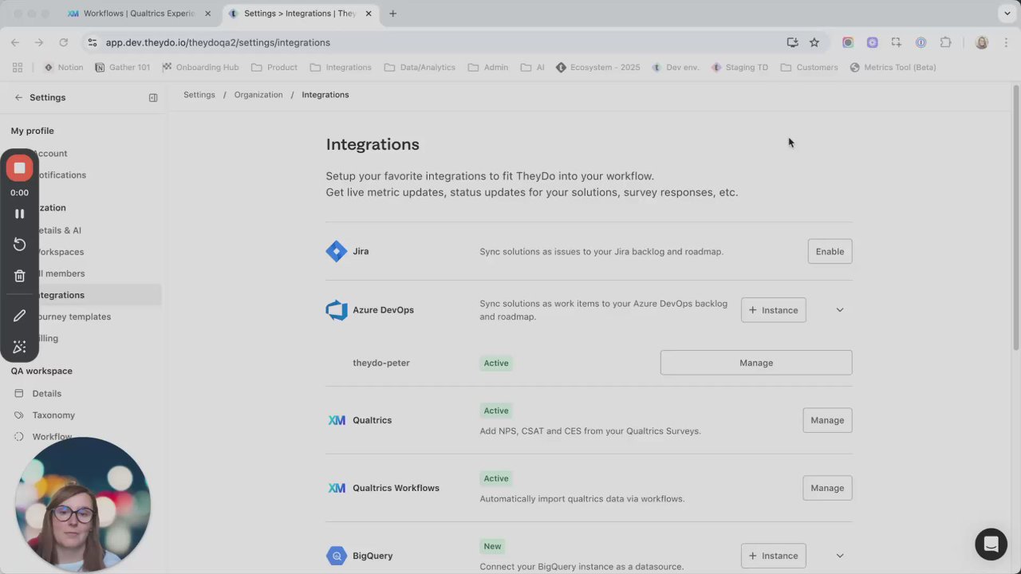Add an Azure DevOps instance
Screen dimensions: 1021x574
pos(773,310)
